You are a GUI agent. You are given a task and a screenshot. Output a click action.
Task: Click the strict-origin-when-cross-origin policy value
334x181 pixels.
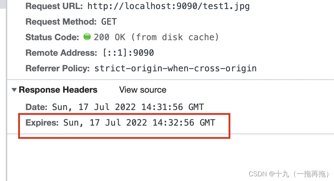point(175,68)
